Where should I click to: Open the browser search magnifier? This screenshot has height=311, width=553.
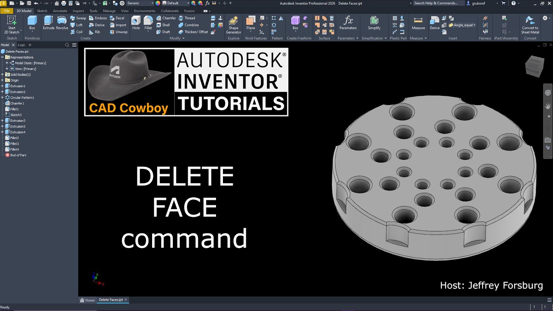tap(67, 45)
